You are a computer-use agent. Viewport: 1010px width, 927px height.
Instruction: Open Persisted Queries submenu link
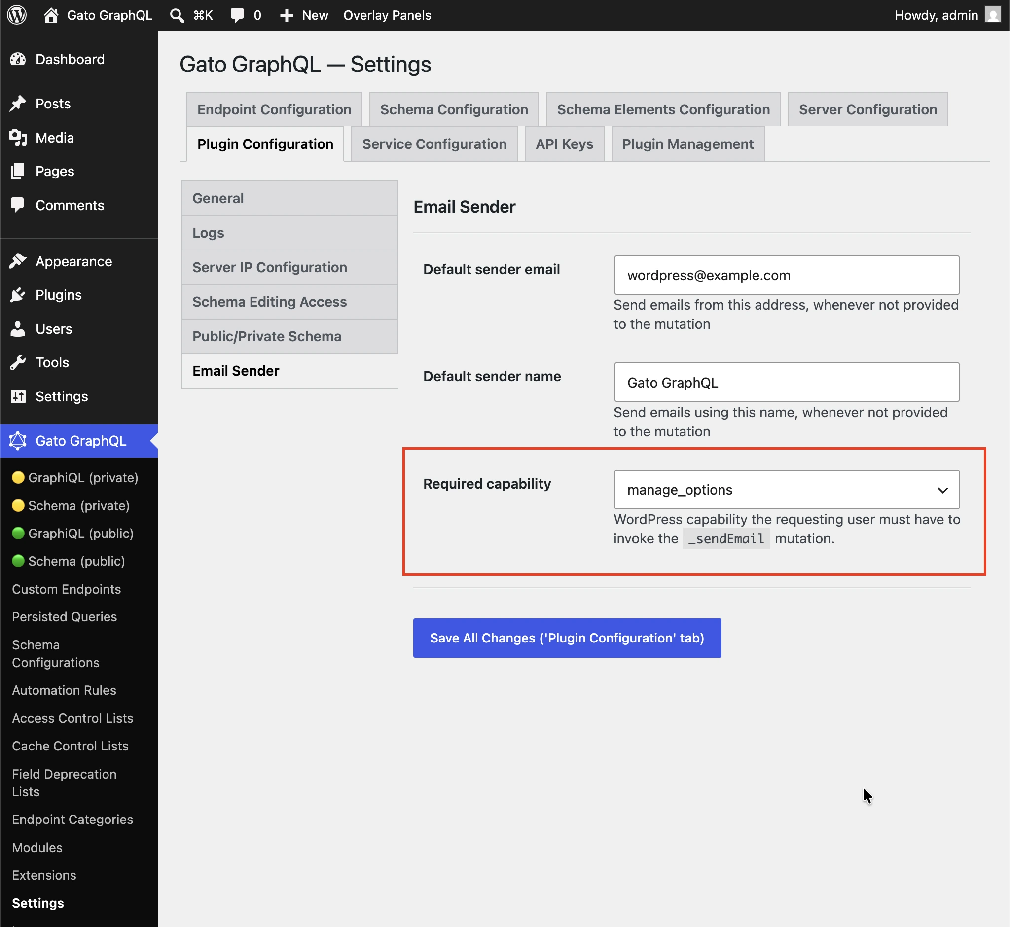click(64, 616)
